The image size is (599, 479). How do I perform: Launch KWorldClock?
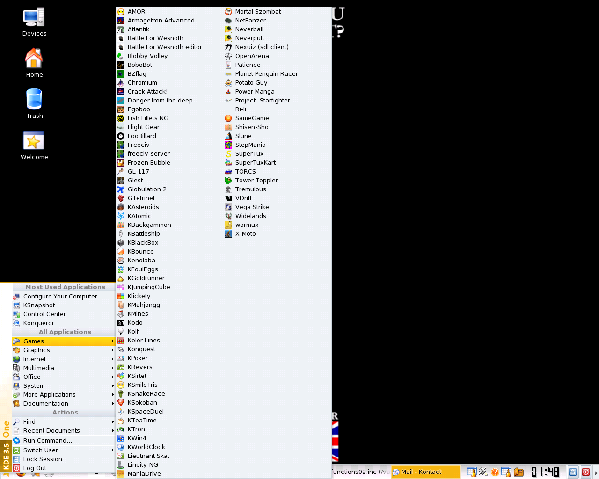169,447
